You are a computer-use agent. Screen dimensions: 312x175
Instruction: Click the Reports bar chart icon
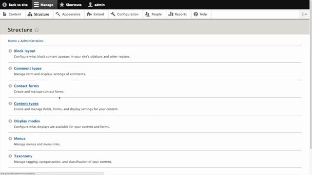click(171, 14)
